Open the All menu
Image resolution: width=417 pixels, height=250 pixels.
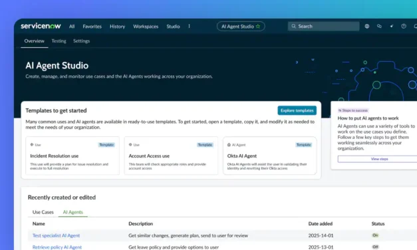tap(72, 27)
